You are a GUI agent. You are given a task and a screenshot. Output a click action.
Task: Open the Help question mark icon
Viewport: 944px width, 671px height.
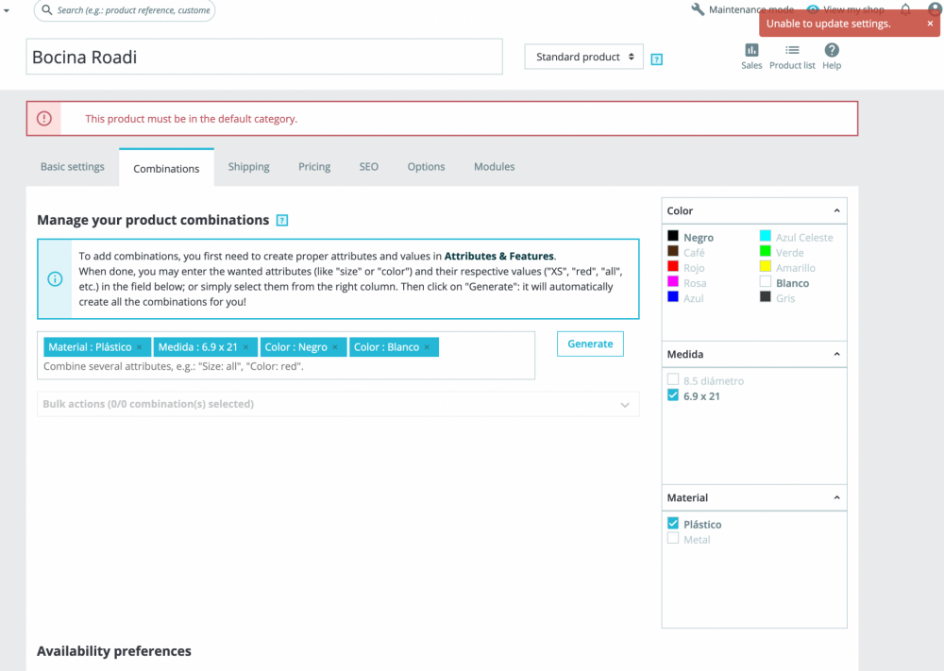(x=832, y=50)
